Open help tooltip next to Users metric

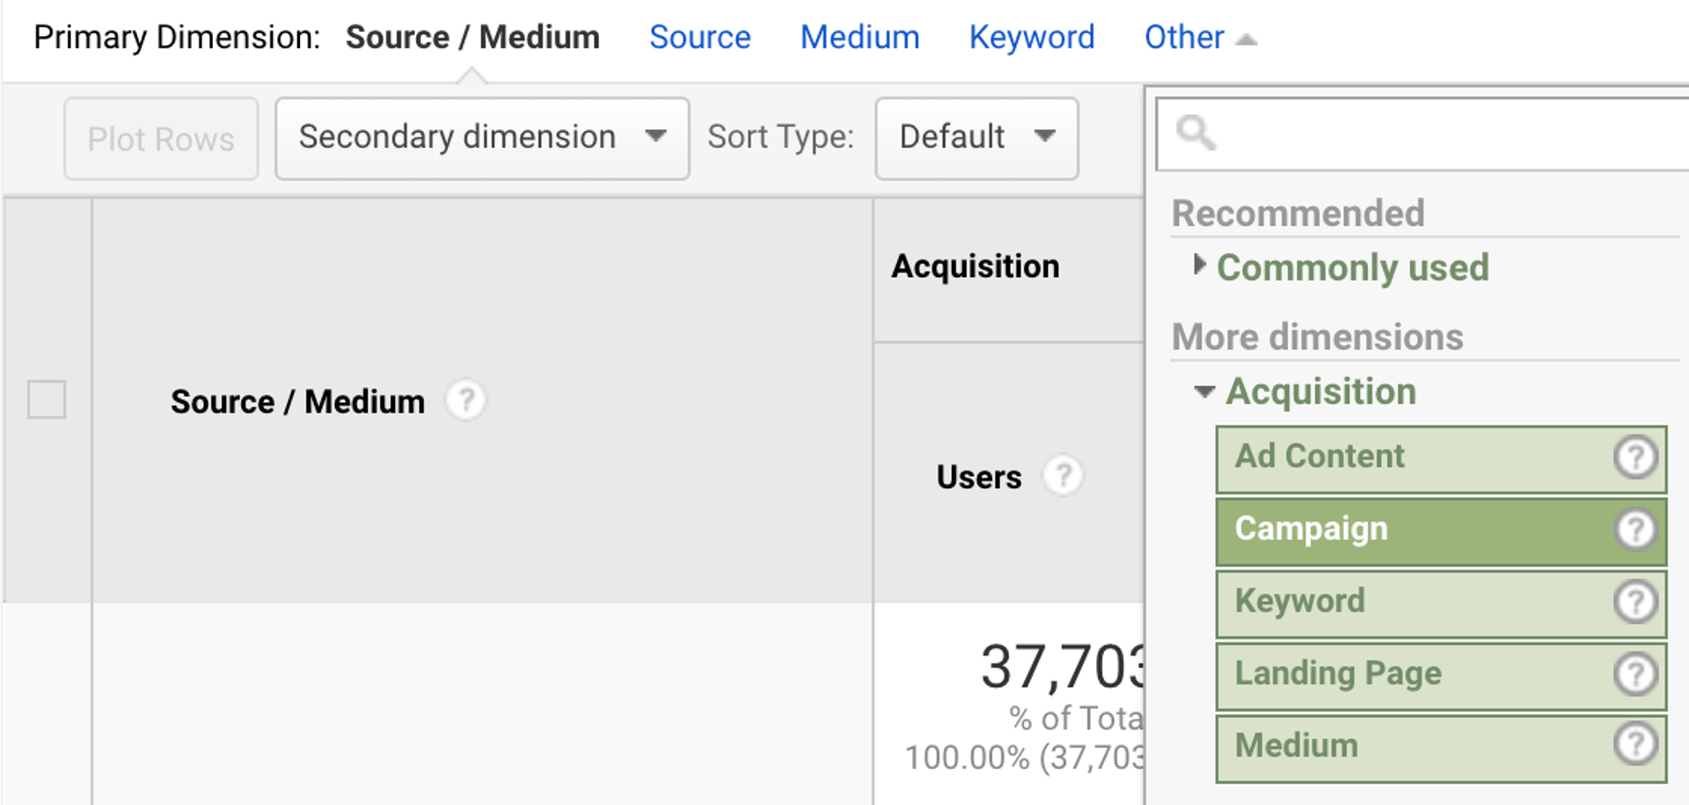tap(1064, 475)
